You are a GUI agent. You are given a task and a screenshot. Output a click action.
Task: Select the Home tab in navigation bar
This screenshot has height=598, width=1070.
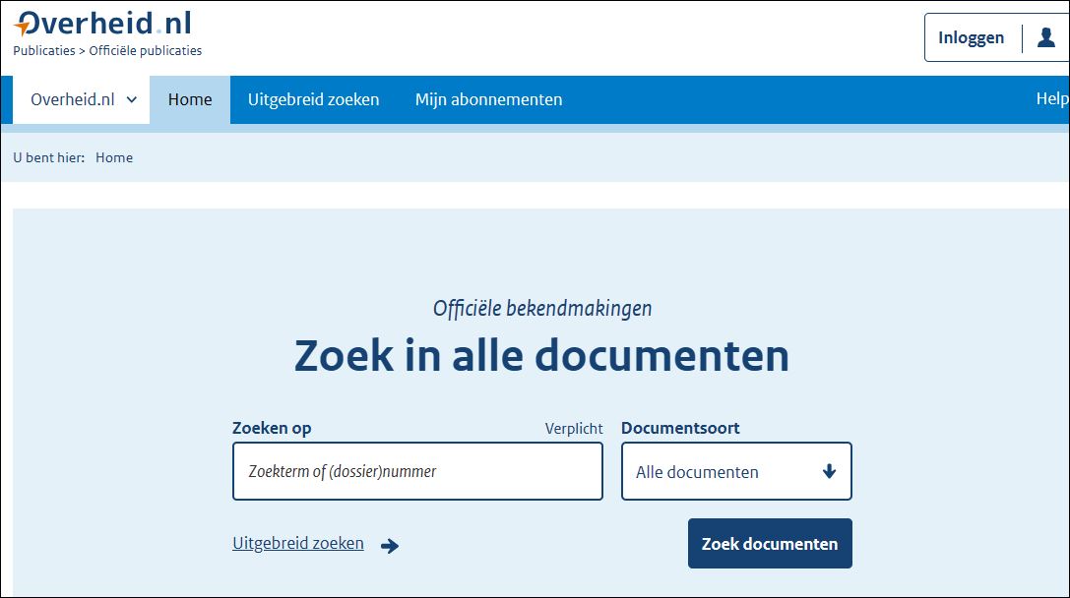[190, 100]
